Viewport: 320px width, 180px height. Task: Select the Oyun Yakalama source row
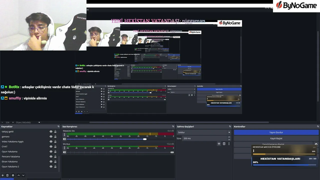click(29, 151)
